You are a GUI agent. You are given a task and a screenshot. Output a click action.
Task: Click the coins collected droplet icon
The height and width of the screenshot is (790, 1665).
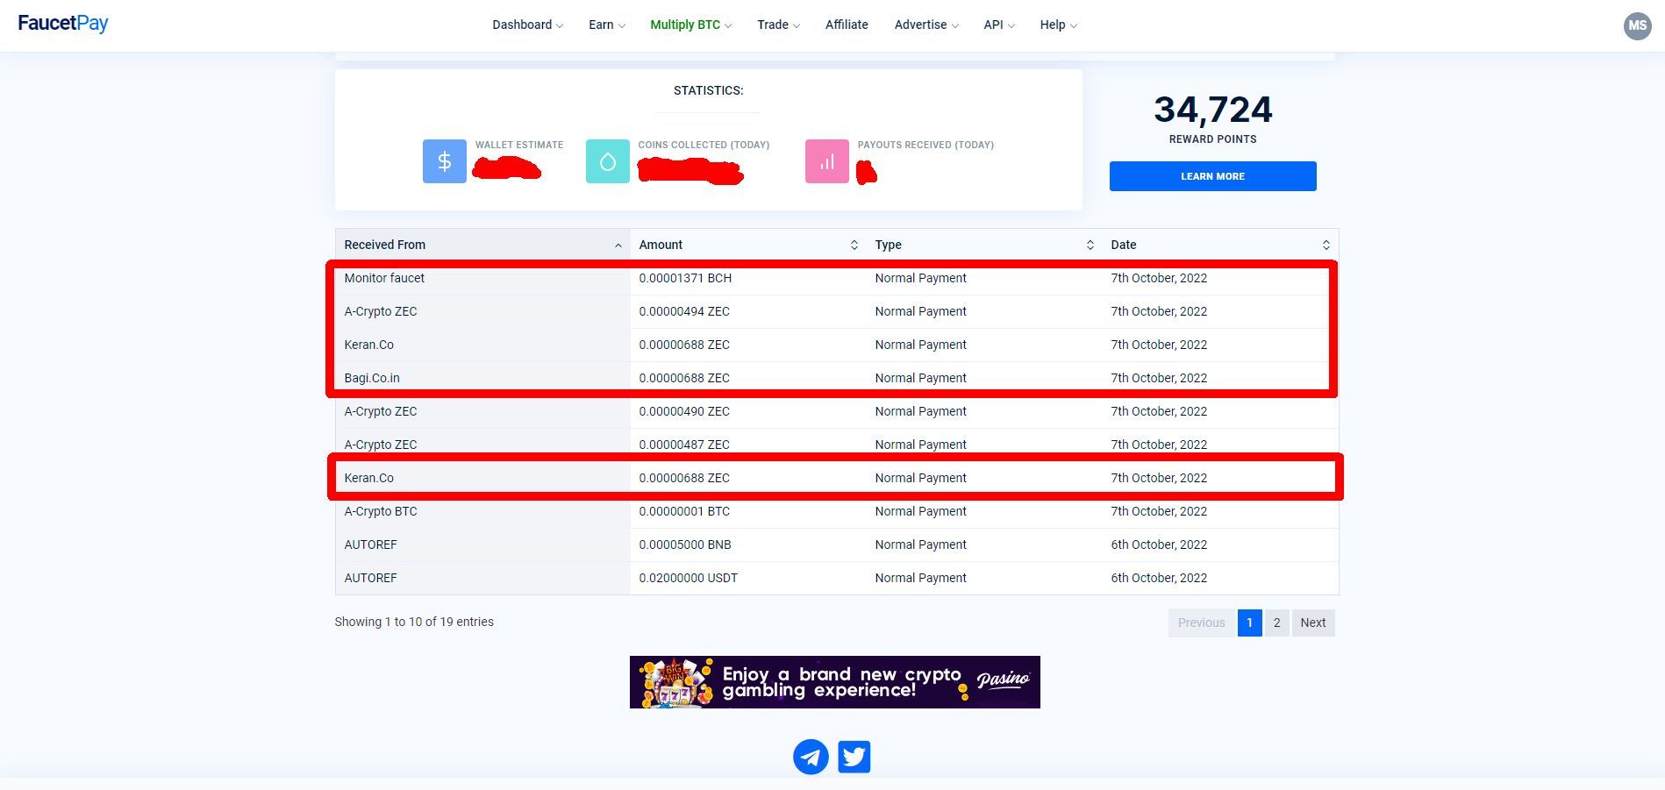coord(608,161)
